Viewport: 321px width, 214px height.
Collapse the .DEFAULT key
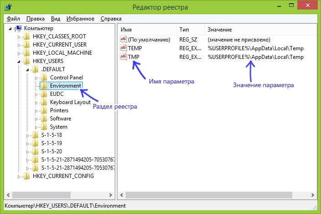point(27,69)
